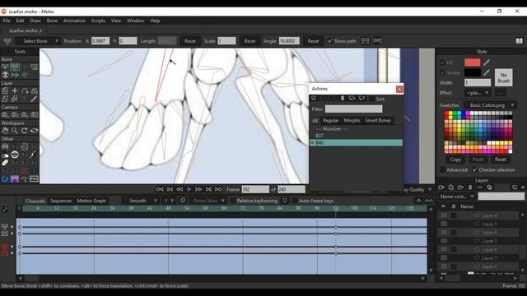This screenshot has width=527, height=296.
Task: Click Reset next to the Length field
Action: (x=190, y=41)
